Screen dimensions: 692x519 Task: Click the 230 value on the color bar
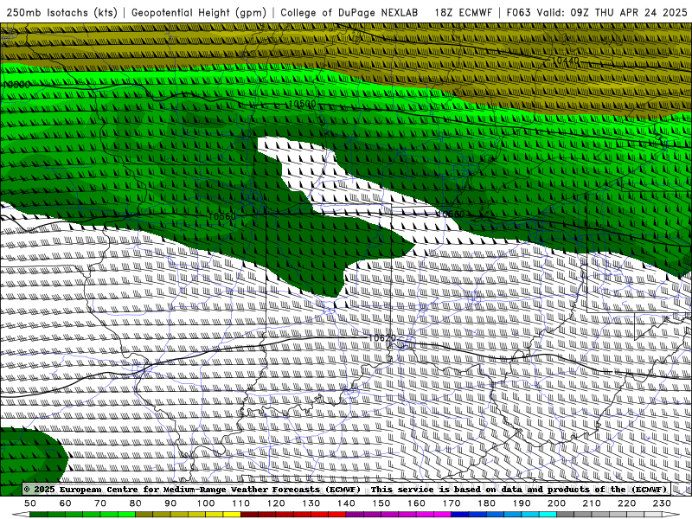(x=662, y=503)
